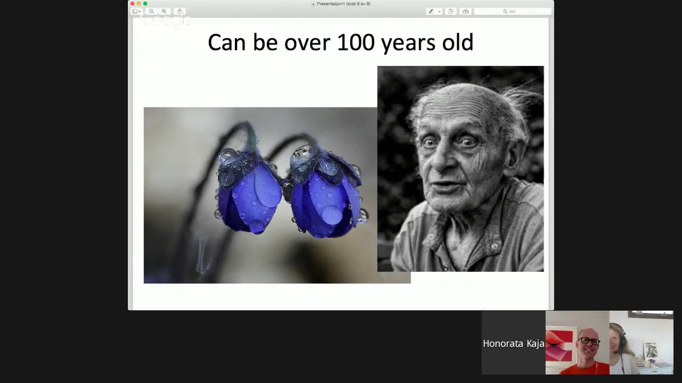Screen dimensions: 682x383
Task: Open the sidebar view menu button
Action: (x=136, y=11)
